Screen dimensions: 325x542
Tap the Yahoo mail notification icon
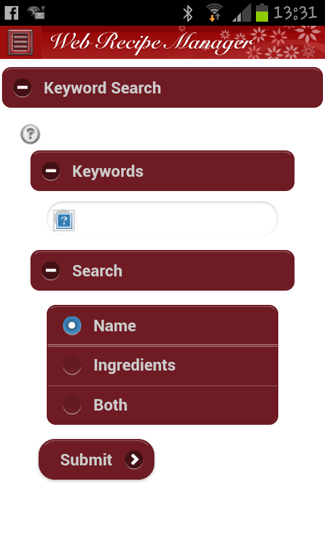point(37,13)
